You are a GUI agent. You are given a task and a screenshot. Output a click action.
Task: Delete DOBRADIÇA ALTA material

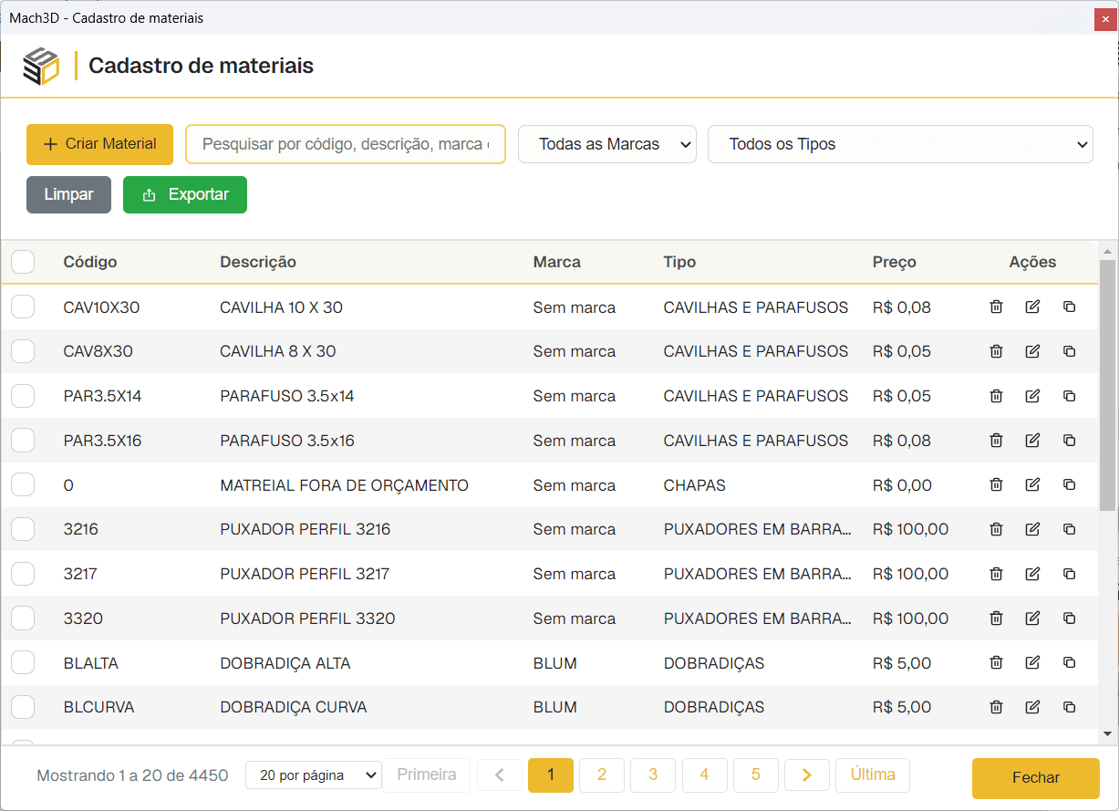tap(996, 663)
